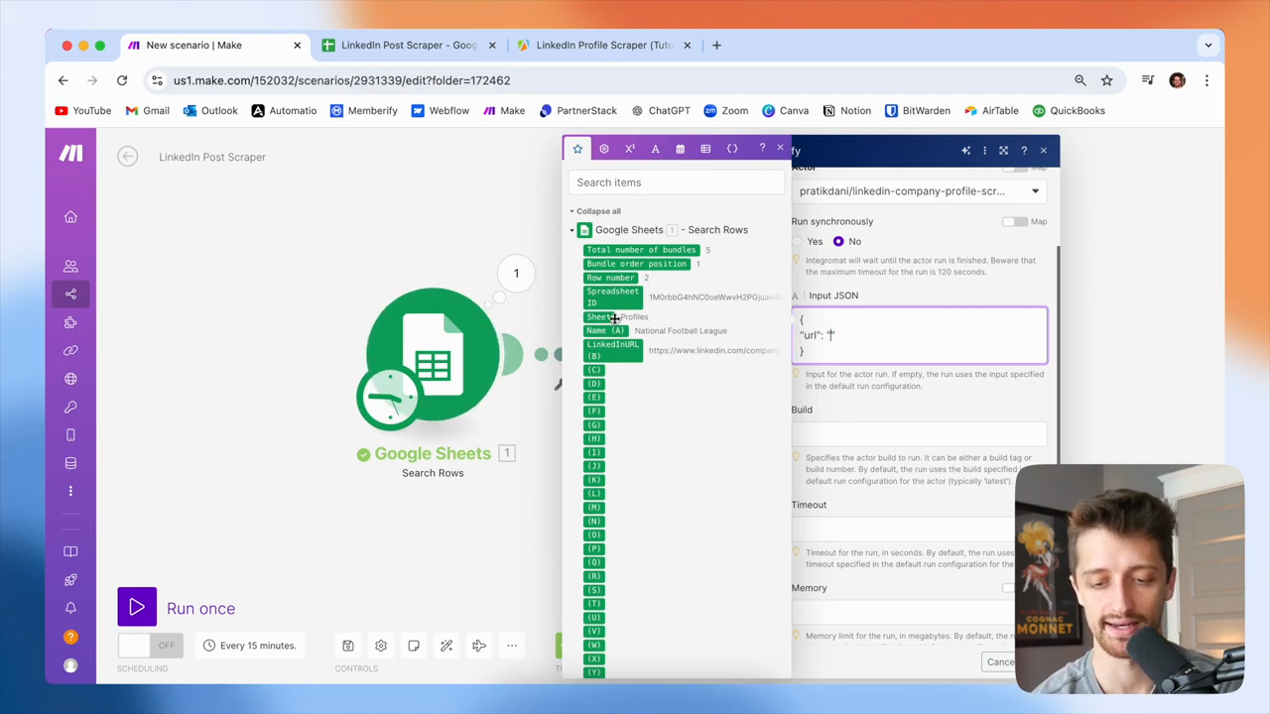Insert the Spreadsheet ID variable pill
This screenshot has height=714, width=1270.
click(x=613, y=297)
